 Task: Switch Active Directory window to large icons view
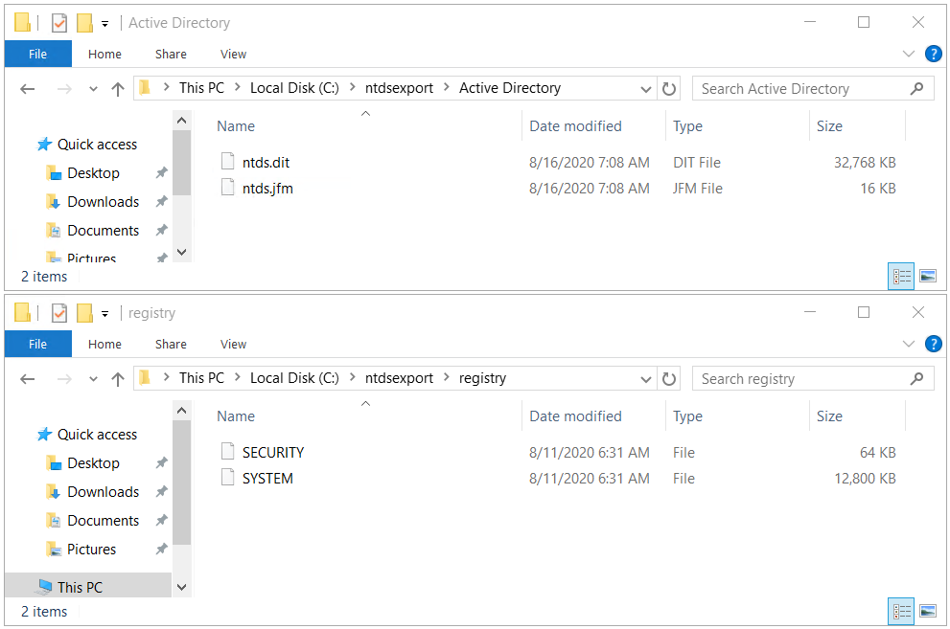tap(928, 277)
